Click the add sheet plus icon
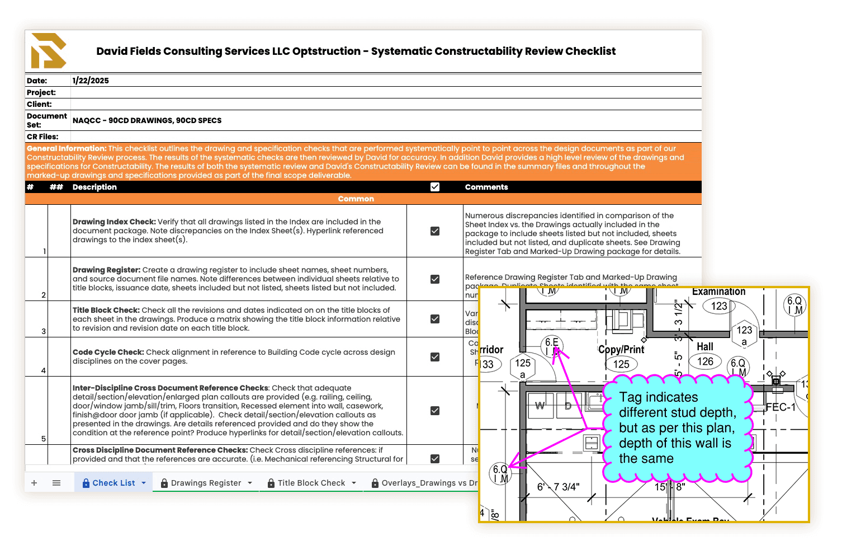Image resolution: width=842 pixels, height=545 pixels. tap(34, 483)
